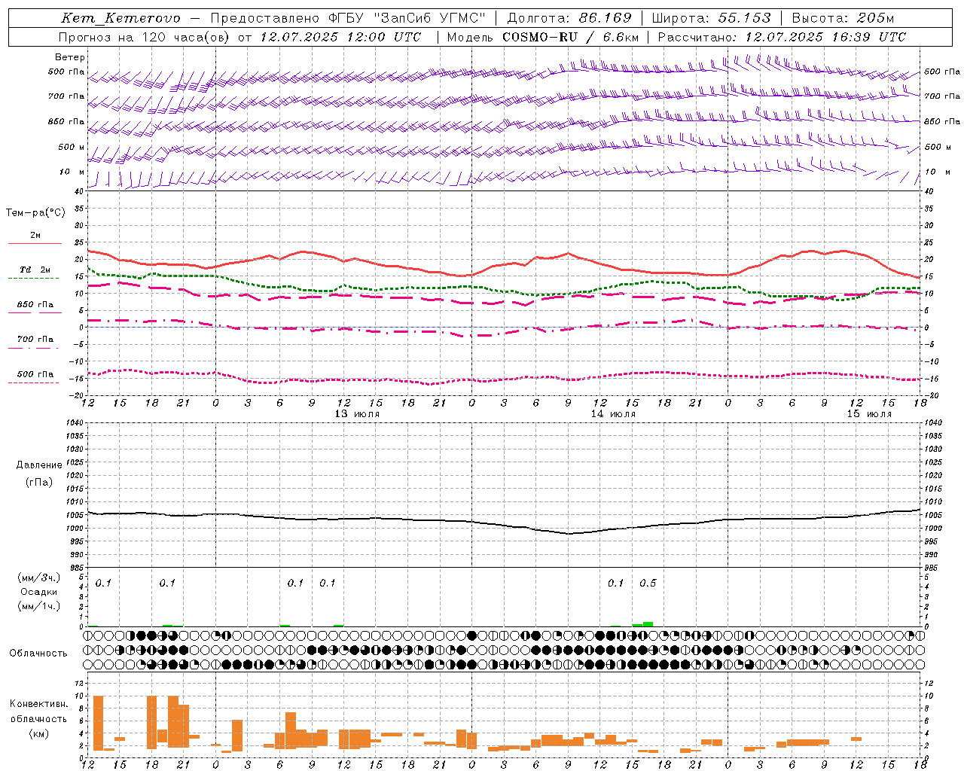Image resolution: width=964 pixels, height=771 pixels.
Task: Click the 0.5 precipitation amount value
Action: 648,584
